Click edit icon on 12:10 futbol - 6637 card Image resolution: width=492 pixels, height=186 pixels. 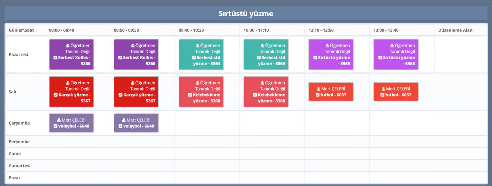click(x=317, y=95)
